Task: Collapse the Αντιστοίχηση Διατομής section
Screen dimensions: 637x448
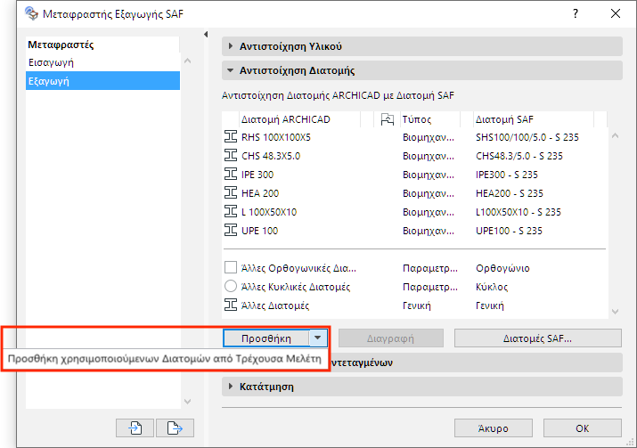Action: (231, 70)
